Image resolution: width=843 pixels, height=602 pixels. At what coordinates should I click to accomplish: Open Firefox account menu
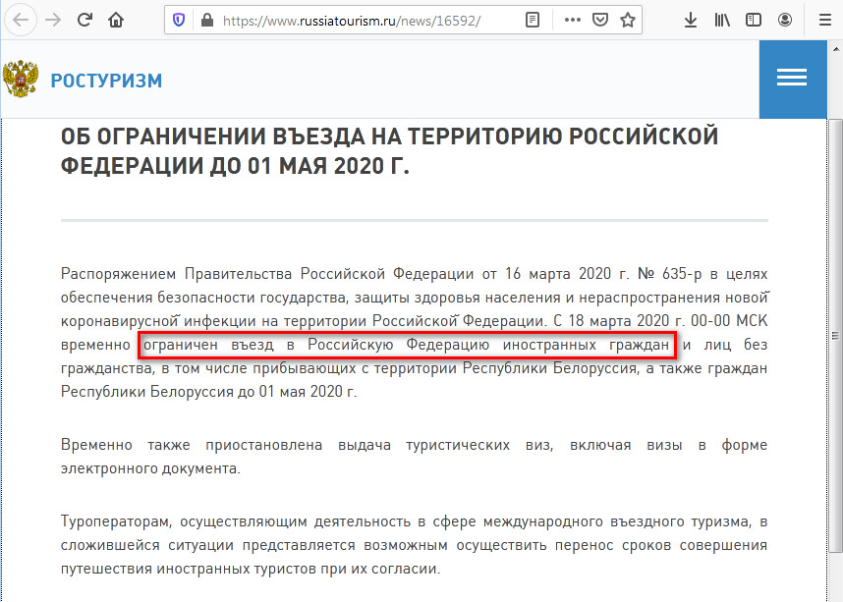click(x=785, y=20)
